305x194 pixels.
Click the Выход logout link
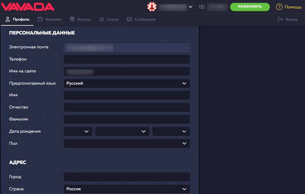pyautogui.click(x=291, y=19)
